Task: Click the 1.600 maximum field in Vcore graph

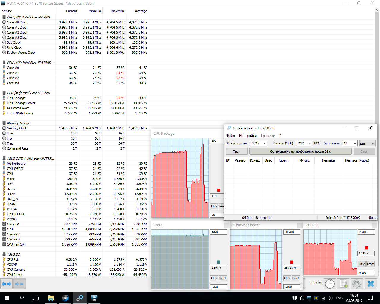Action: (219, 232)
